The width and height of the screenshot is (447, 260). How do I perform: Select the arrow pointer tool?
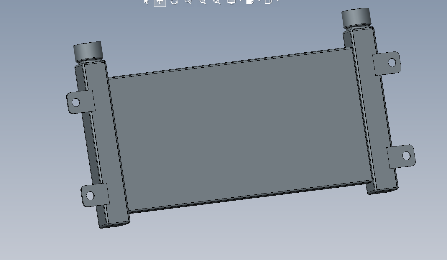pyautogui.click(x=146, y=1)
